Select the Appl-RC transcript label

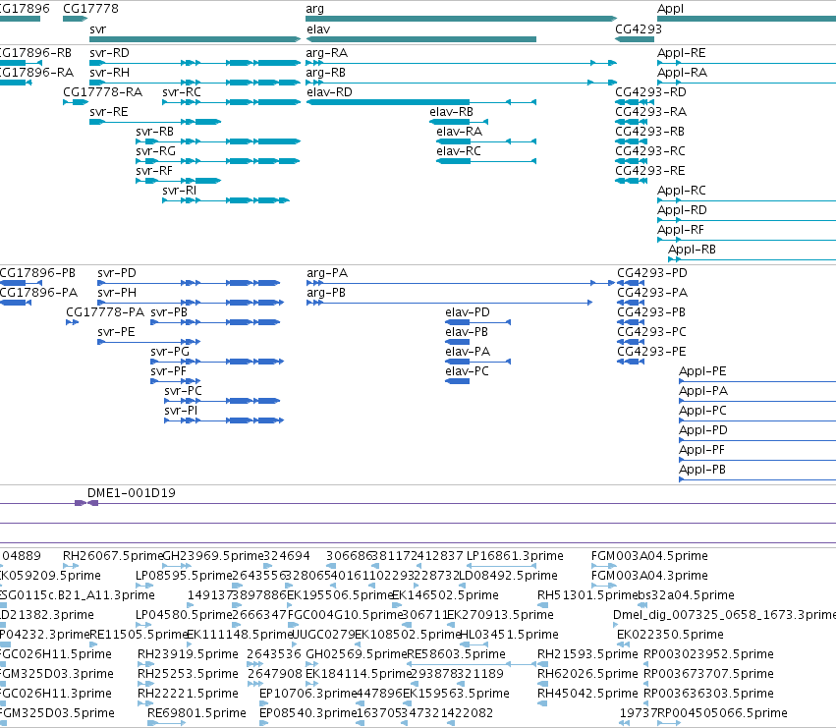682,191
